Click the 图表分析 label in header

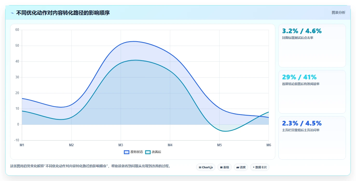pos(338,12)
